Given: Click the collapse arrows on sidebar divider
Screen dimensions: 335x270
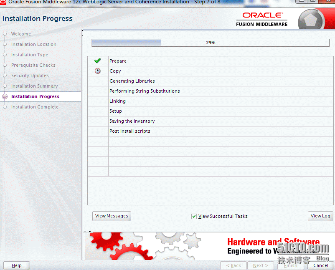Looking at the screenshot, I should pyautogui.click(x=82, y=33).
